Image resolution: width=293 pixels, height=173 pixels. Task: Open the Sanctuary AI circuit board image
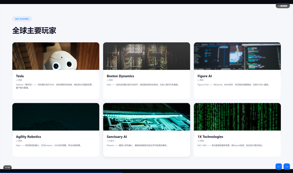146,117
